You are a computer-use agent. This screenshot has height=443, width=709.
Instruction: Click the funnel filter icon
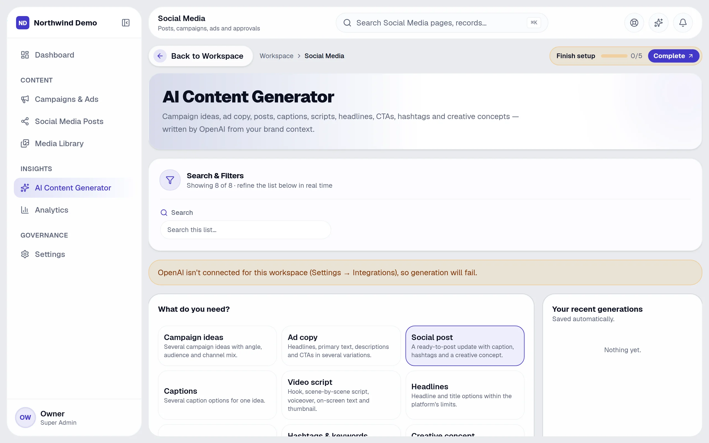(x=170, y=180)
